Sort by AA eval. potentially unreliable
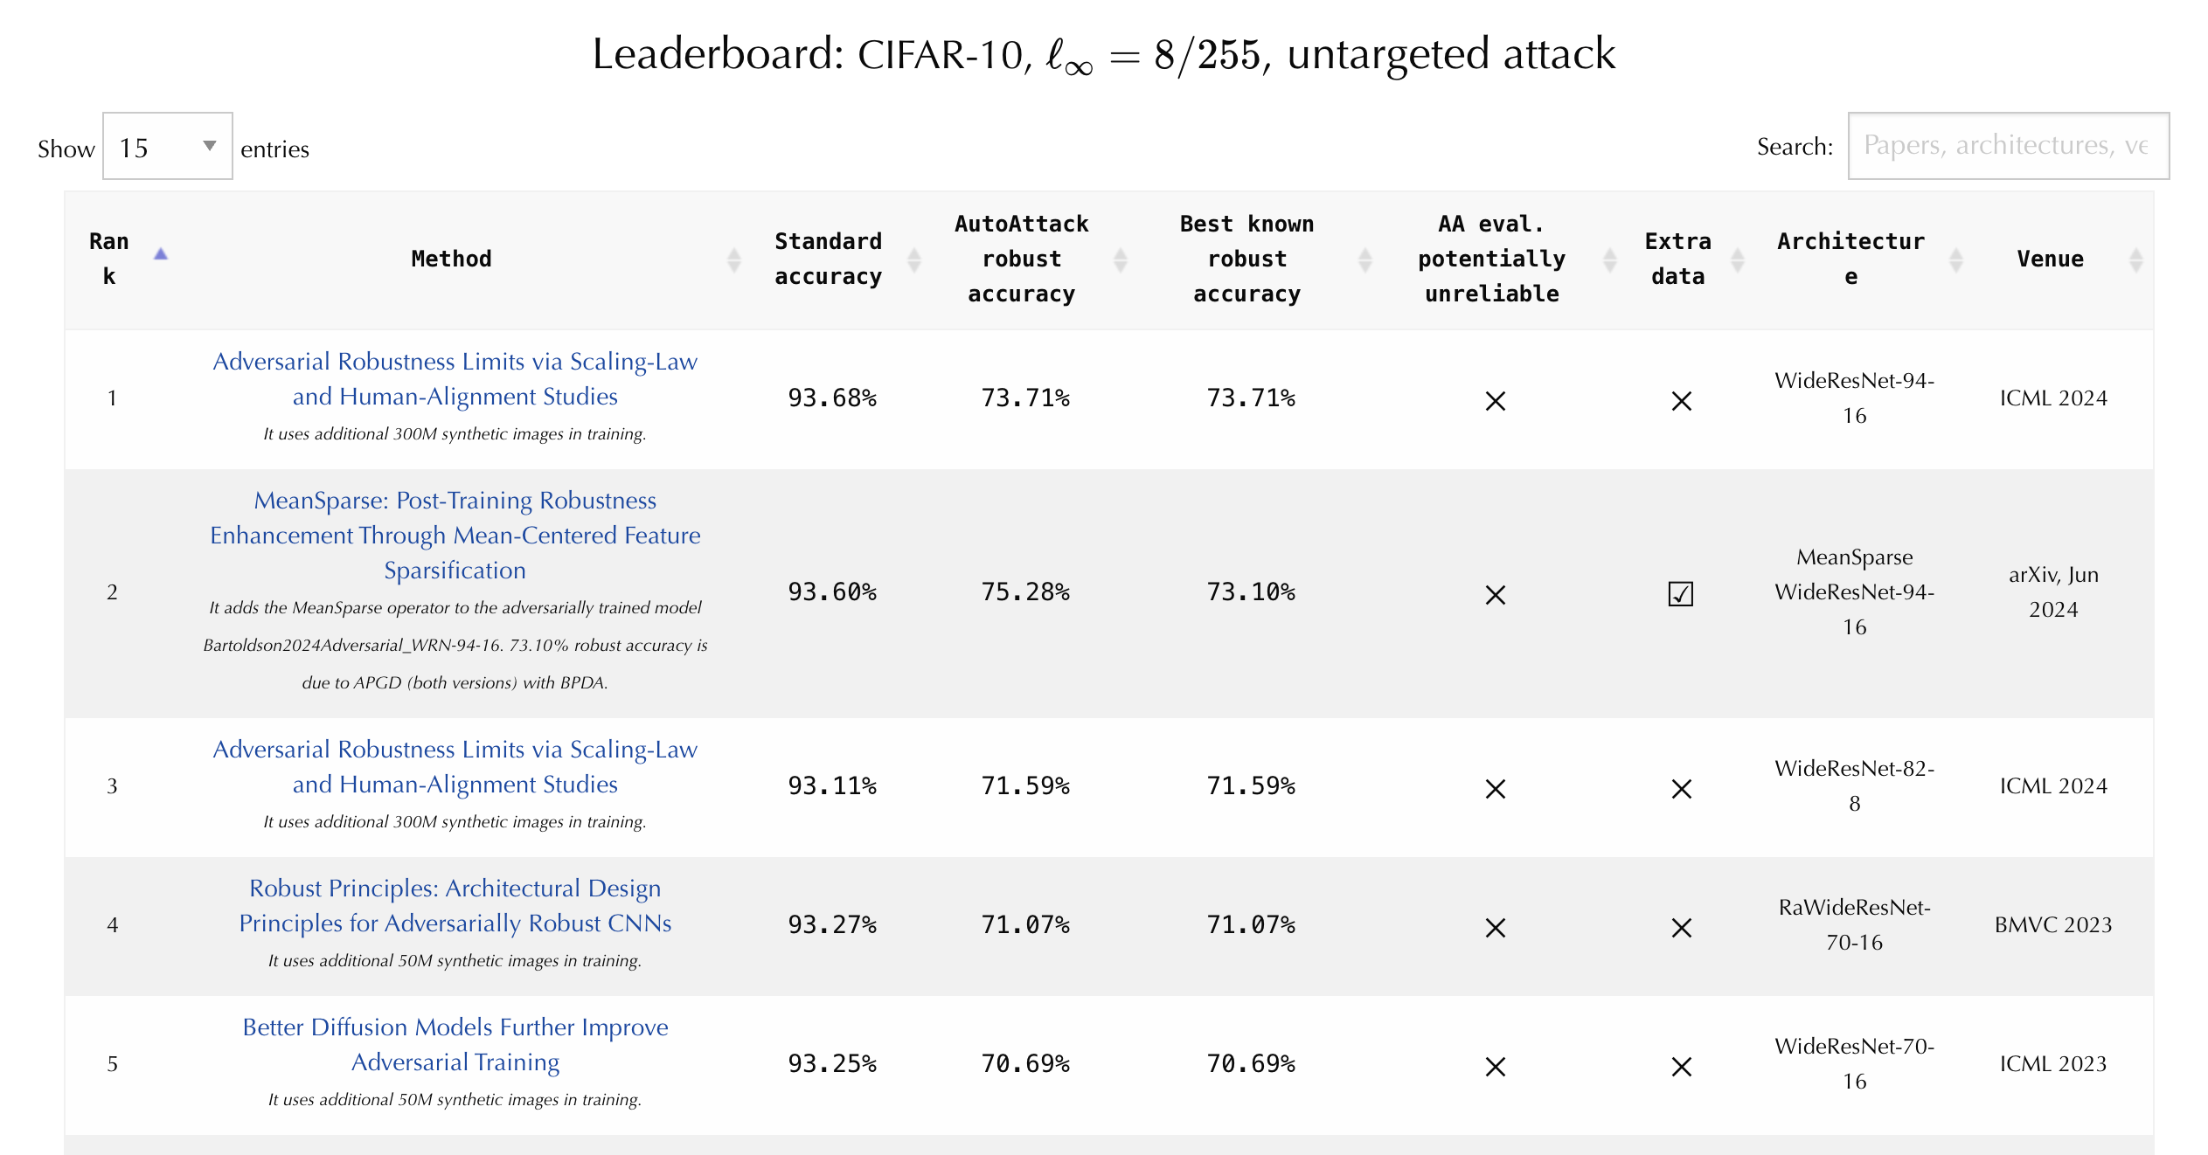 pyautogui.click(x=1610, y=259)
